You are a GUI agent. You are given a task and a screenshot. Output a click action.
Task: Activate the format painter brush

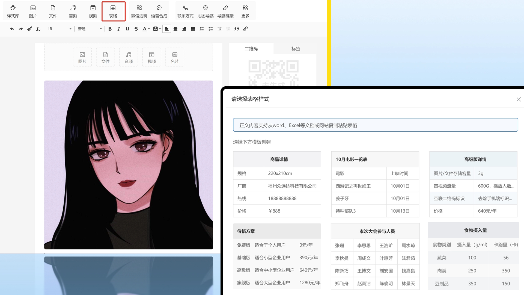pos(29,29)
